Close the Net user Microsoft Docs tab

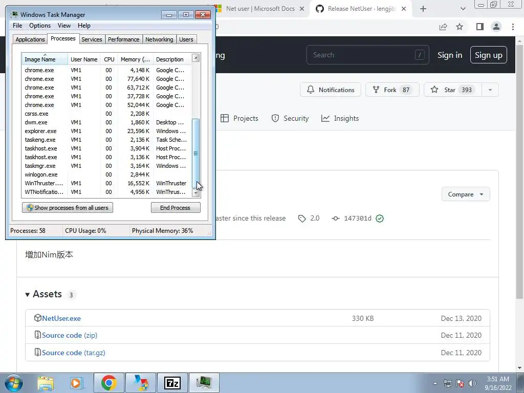tap(302, 9)
